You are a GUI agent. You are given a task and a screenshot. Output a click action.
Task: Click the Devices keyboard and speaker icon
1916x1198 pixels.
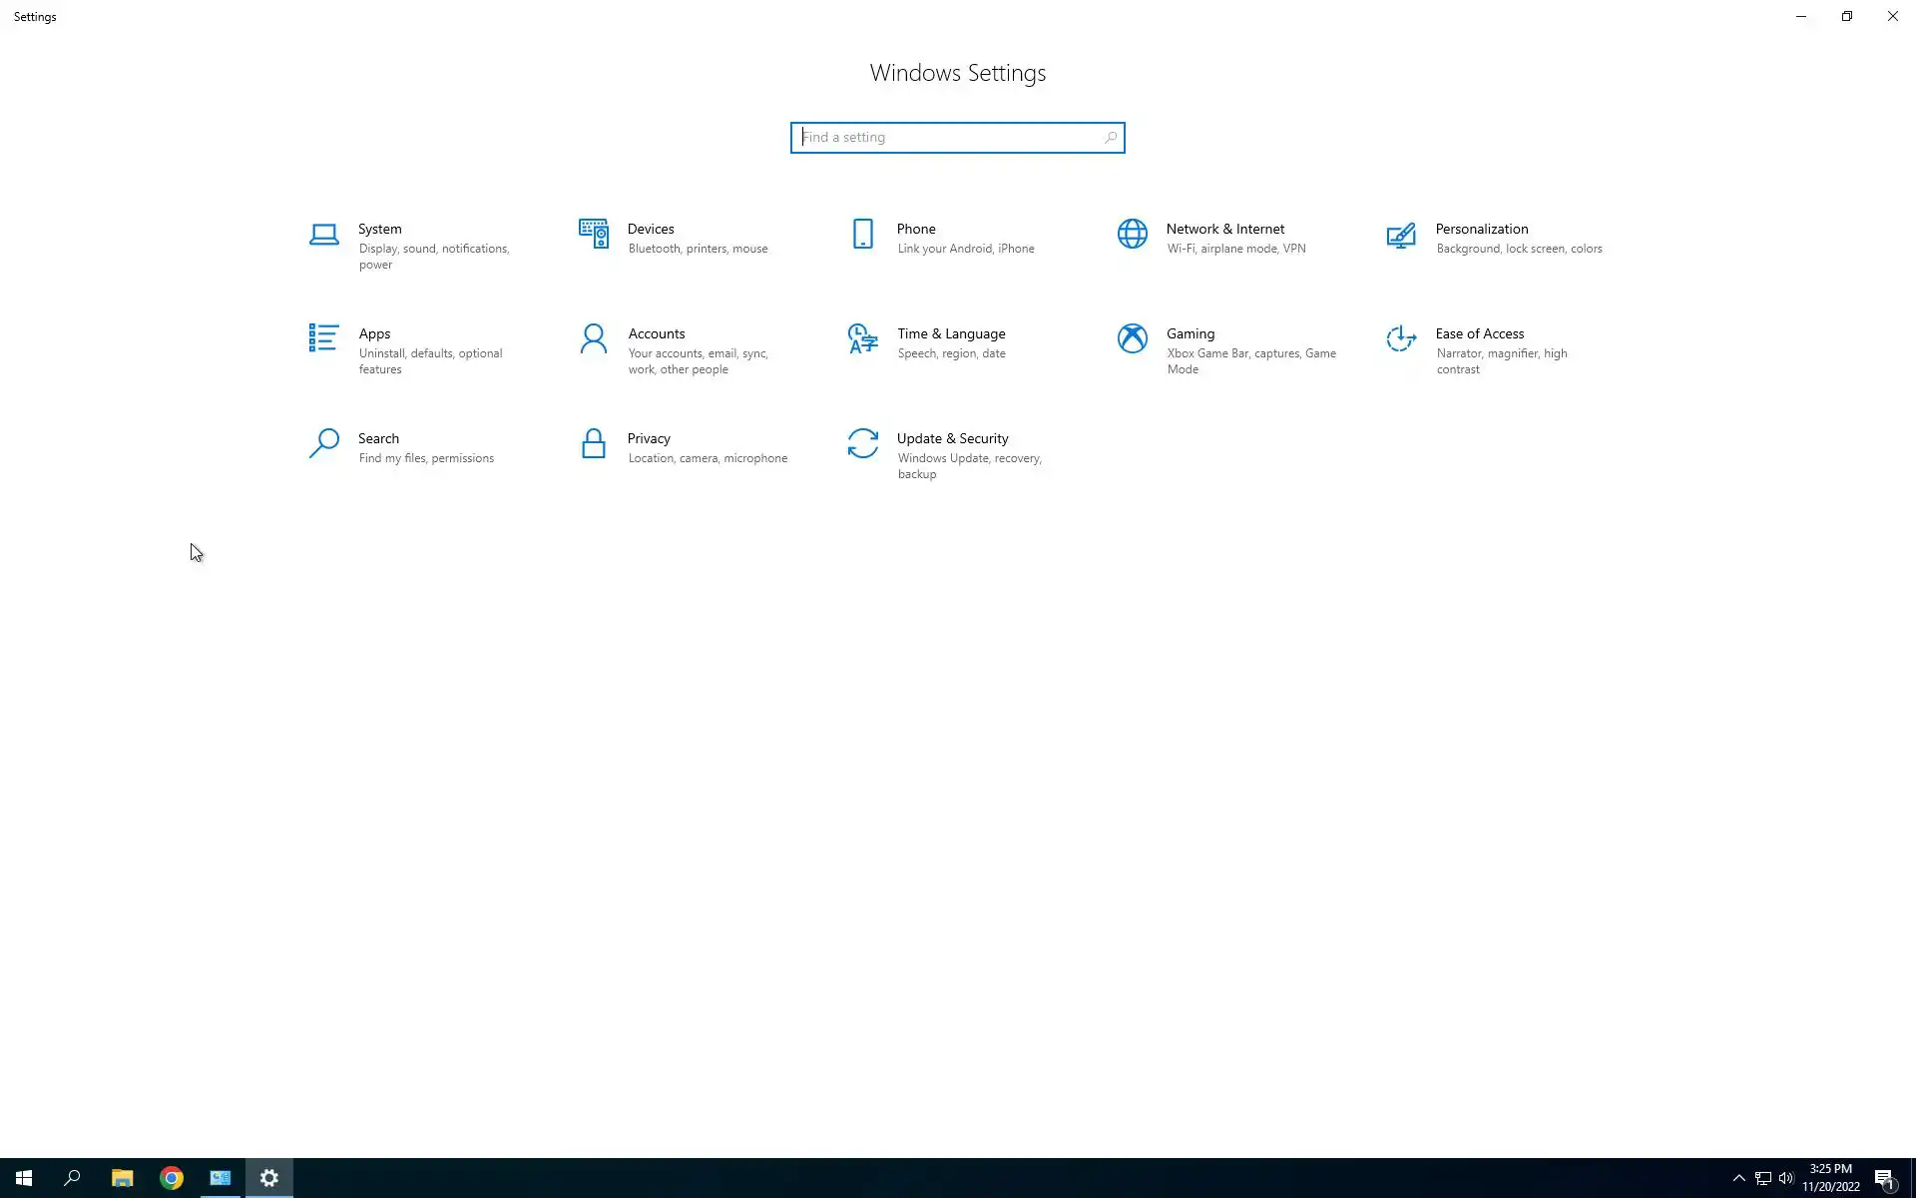coord(593,234)
